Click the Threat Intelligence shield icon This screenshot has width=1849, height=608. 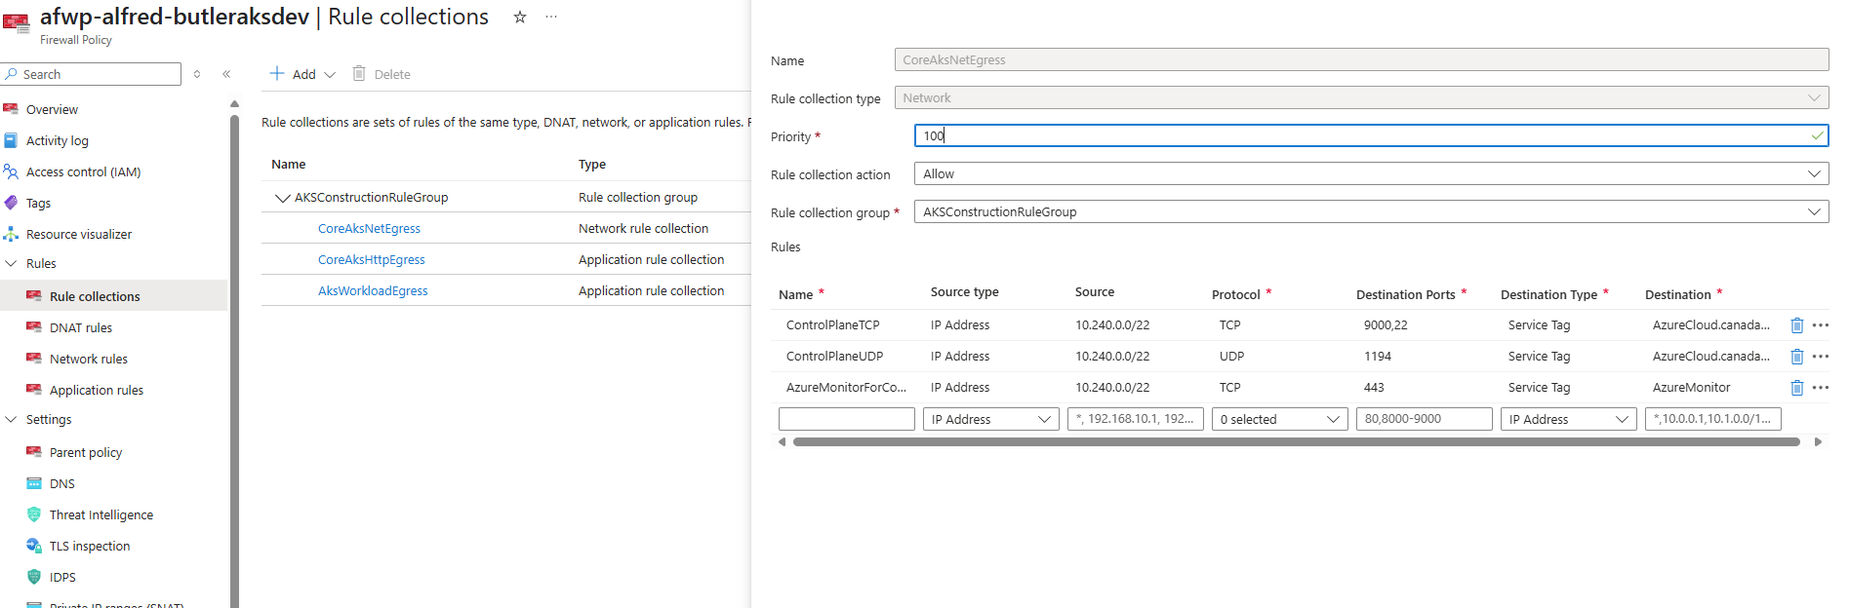pyautogui.click(x=34, y=514)
